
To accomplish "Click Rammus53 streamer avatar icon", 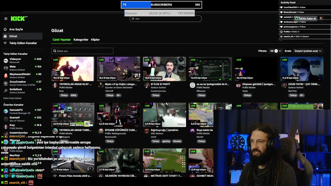I will pos(101,131).
